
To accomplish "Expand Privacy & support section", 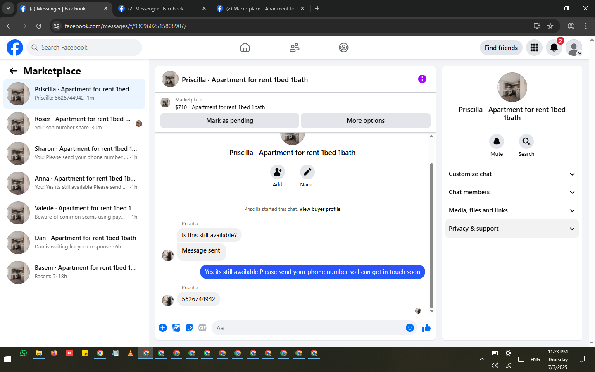I will [512, 229].
